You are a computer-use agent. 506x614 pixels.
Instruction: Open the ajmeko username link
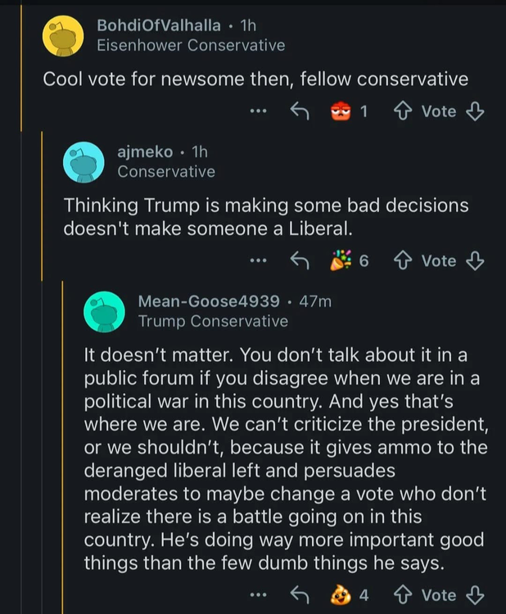coord(145,151)
